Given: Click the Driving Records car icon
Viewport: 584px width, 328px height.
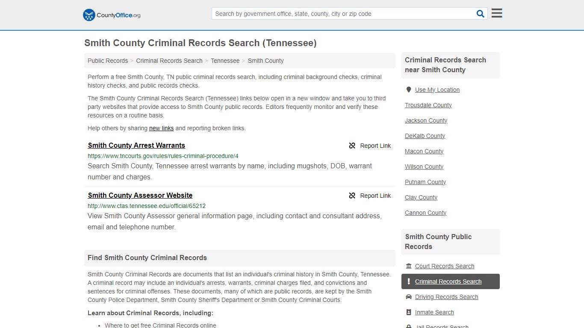Looking at the screenshot, I should tap(409, 297).
